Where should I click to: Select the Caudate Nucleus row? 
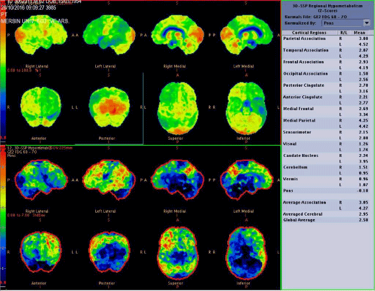(x=303, y=155)
